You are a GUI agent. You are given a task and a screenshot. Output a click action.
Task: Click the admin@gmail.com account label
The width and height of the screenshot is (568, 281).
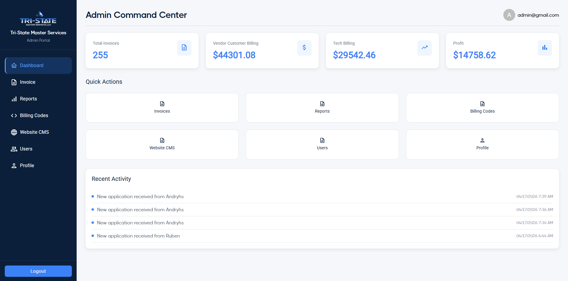(x=538, y=15)
